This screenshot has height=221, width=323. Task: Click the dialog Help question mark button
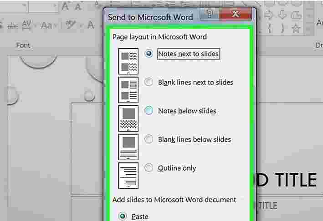coord(210,14)
